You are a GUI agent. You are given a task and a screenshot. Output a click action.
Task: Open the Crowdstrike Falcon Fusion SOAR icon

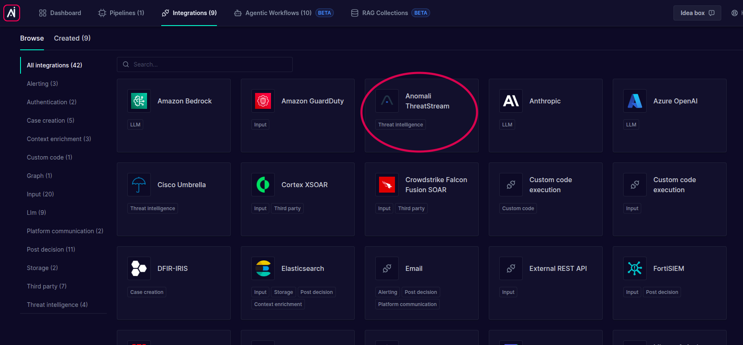[387, 185]
